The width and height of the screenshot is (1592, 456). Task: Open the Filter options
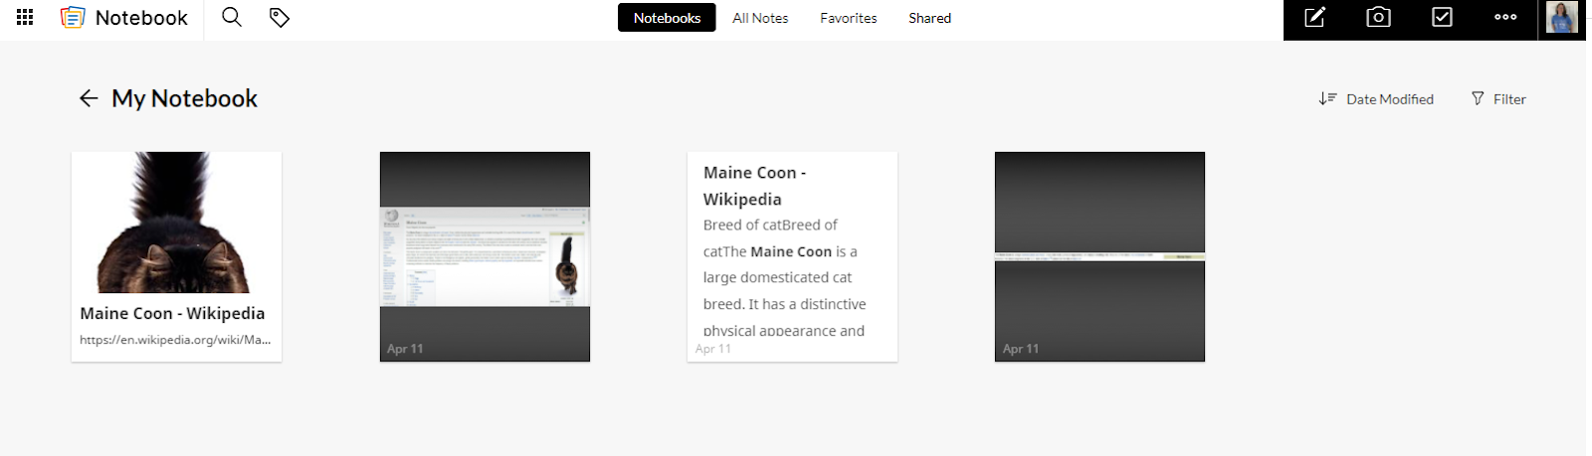[1498, 98]
